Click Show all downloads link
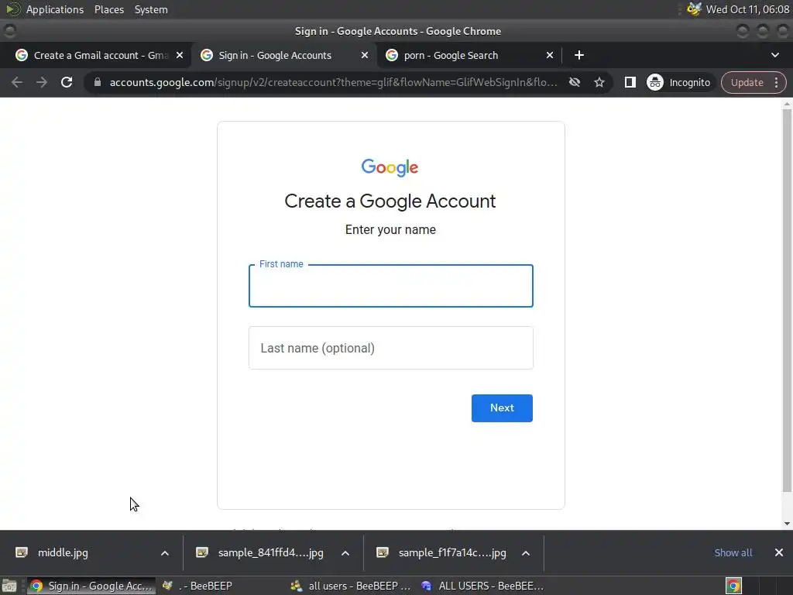Screen dimensions: 793x595 (x=733, y=552)
